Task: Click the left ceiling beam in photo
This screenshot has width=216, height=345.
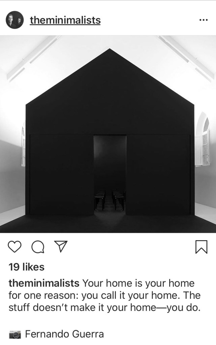Action: coord(33,58)
